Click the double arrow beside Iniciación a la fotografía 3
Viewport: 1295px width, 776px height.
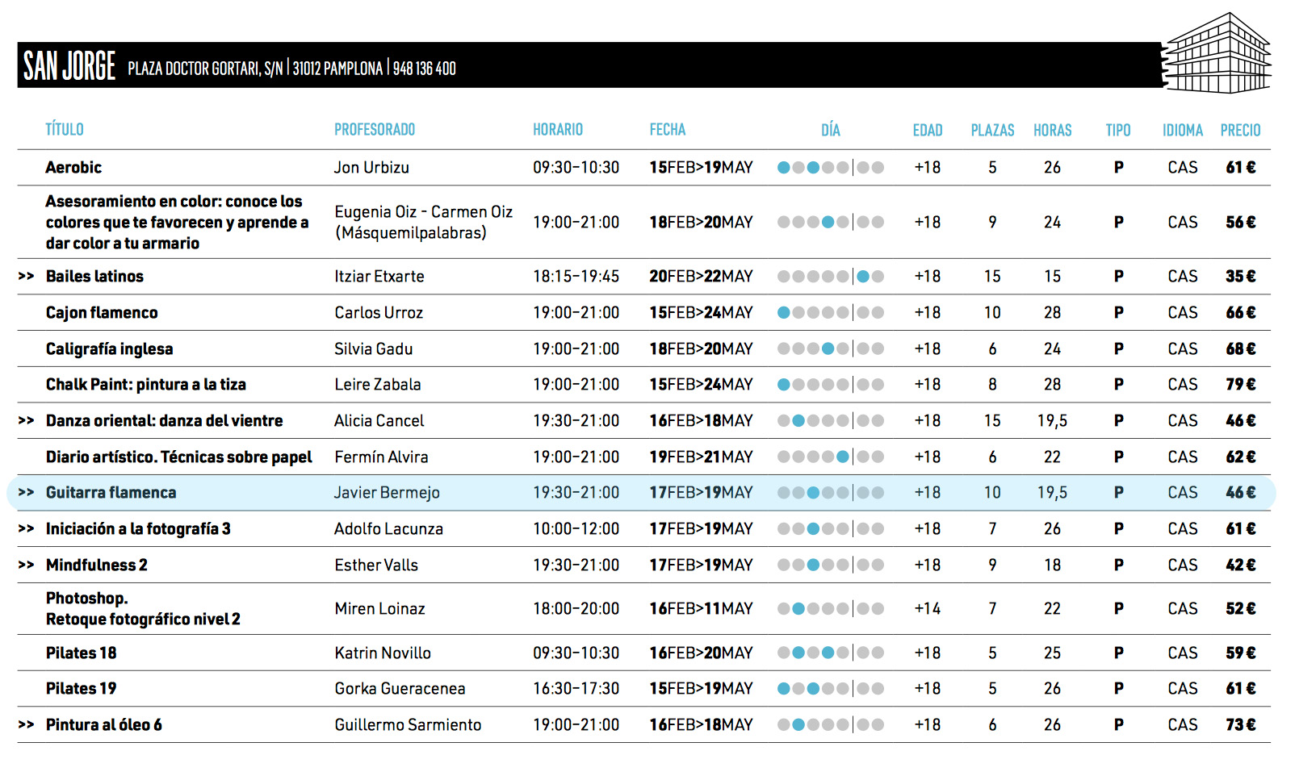click(x=26, y=529)
